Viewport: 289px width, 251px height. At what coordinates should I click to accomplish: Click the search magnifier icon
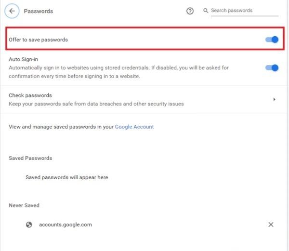pyautogui.click(x=206, y=11)
